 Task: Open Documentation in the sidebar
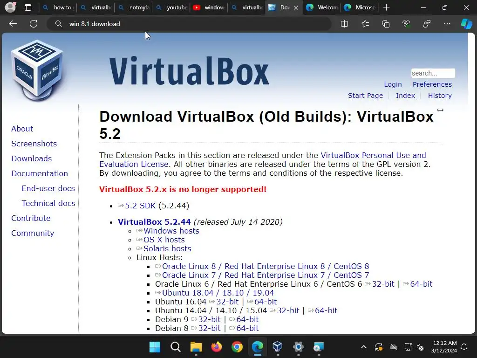40,173
